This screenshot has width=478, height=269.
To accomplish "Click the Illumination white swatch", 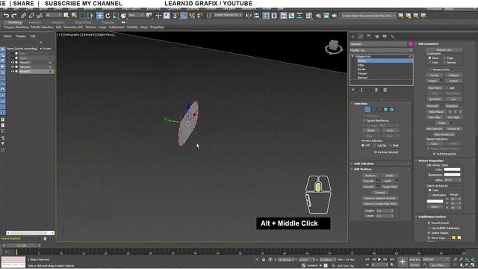I will 452,175.
